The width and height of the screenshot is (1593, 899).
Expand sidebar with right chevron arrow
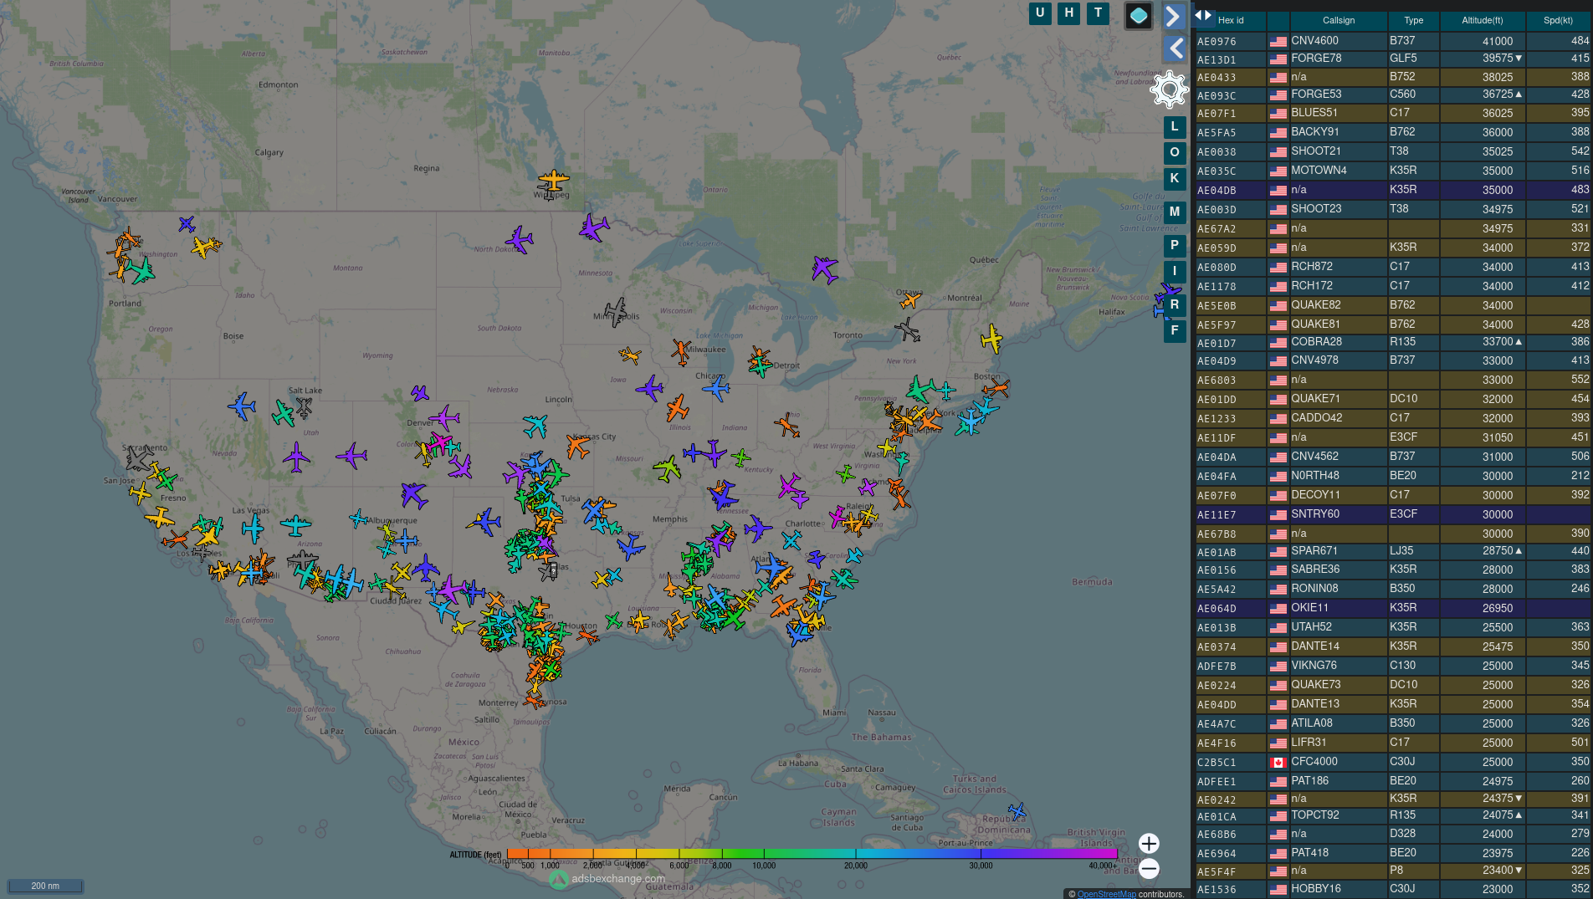coord(1175,16)
